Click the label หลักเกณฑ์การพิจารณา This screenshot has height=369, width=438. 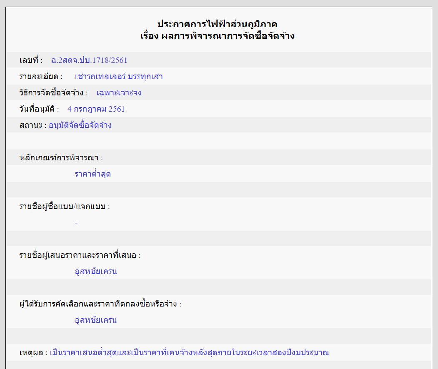[x=61, y=157]
